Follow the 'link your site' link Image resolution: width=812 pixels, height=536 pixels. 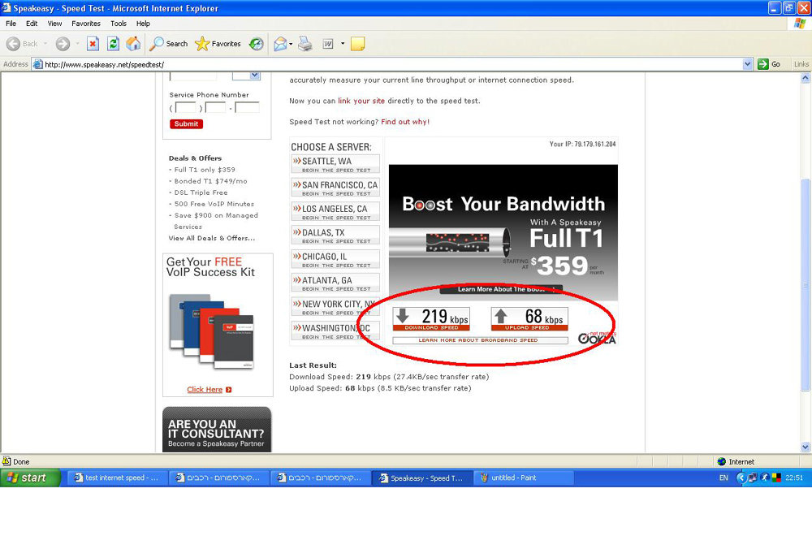pos(361,101)
